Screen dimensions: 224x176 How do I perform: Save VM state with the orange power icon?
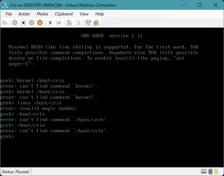click(x=40, y=23)
